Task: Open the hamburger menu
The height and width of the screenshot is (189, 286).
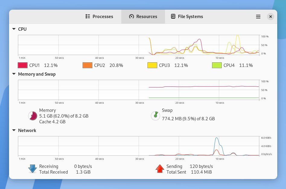Action: [258, 17]
